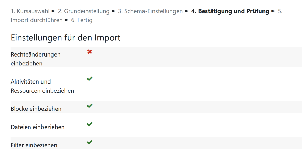Click the red X next to Rechteänderungen einbeziehen

tap(90, 52)
